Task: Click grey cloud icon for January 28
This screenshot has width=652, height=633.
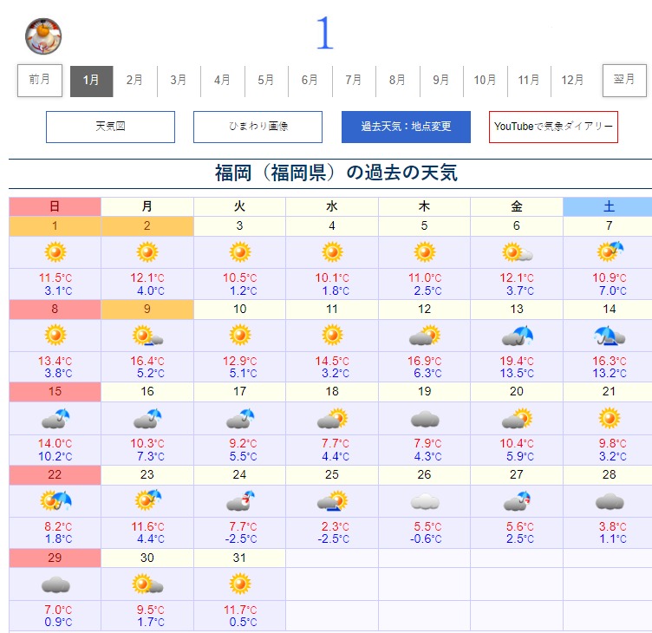Action: click(x=610, y=502)
